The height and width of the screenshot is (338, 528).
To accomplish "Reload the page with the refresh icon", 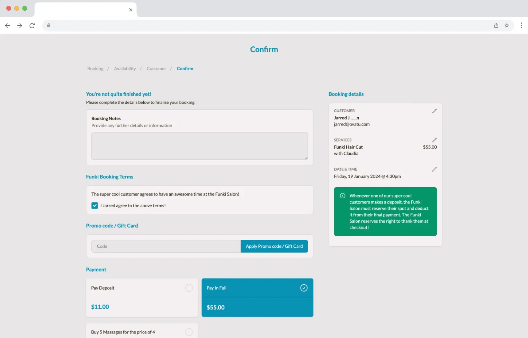I will point(32,25).
